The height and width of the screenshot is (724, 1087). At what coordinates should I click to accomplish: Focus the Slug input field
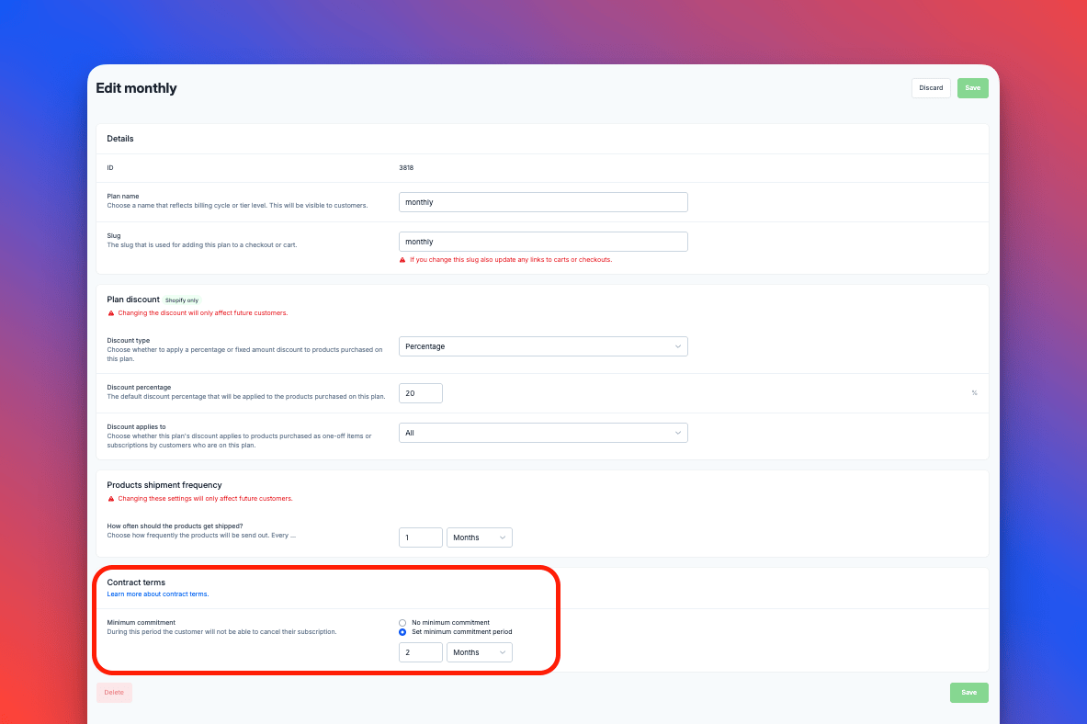coord(543,242)
